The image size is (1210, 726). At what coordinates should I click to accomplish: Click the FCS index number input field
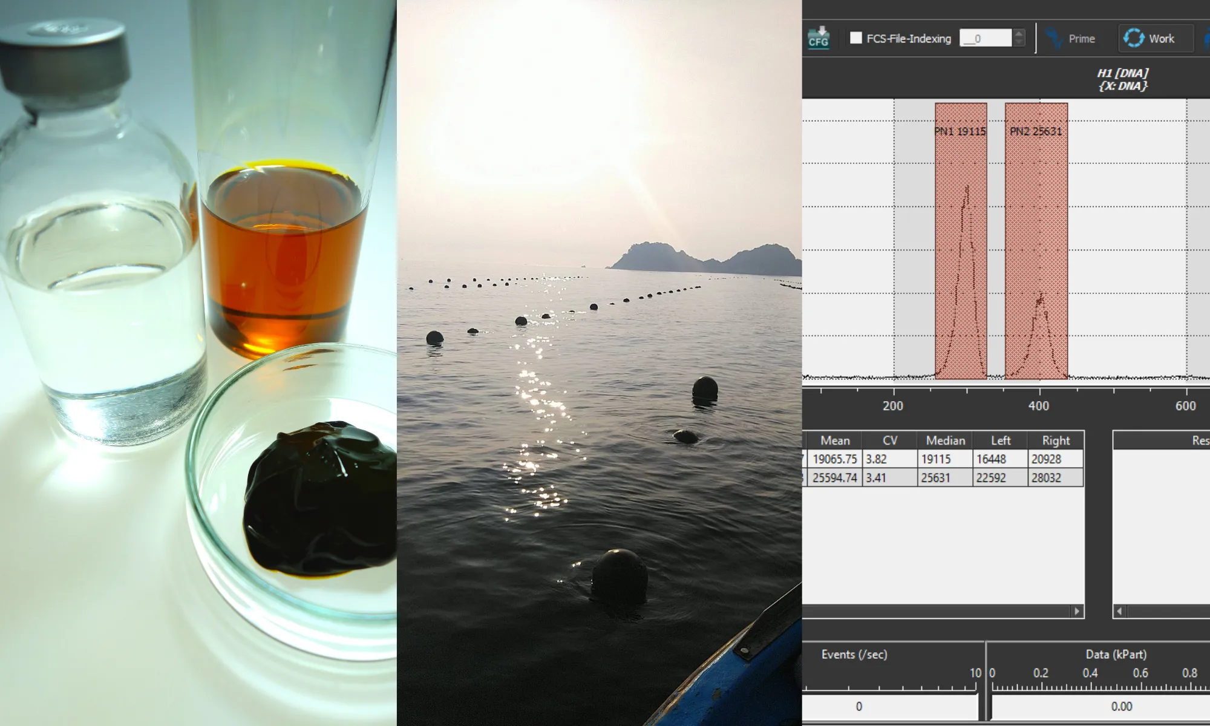[985, 38]
